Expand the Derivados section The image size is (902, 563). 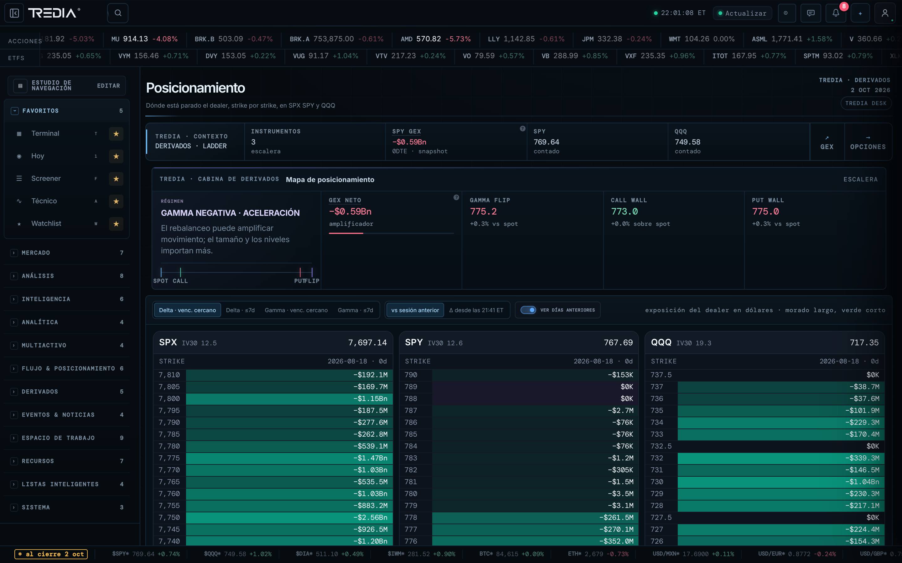pos(14,392)
